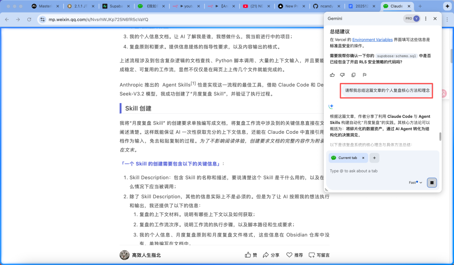
Task: Switch to the 【An tab
Action: [222, 6]
